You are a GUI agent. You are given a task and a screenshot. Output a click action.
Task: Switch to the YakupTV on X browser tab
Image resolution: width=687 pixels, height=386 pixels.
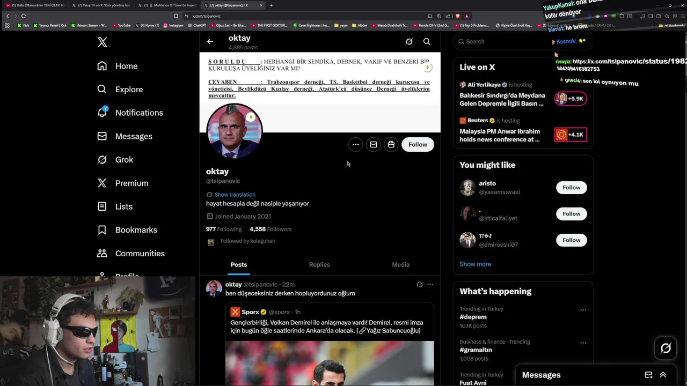102,5
